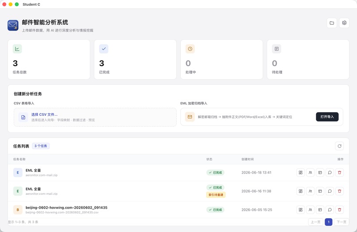Image resolution: width=357 pixels, height=232 pixels.
Task: Click the 创建新分析任务 heading
Action: coord(28,94)
